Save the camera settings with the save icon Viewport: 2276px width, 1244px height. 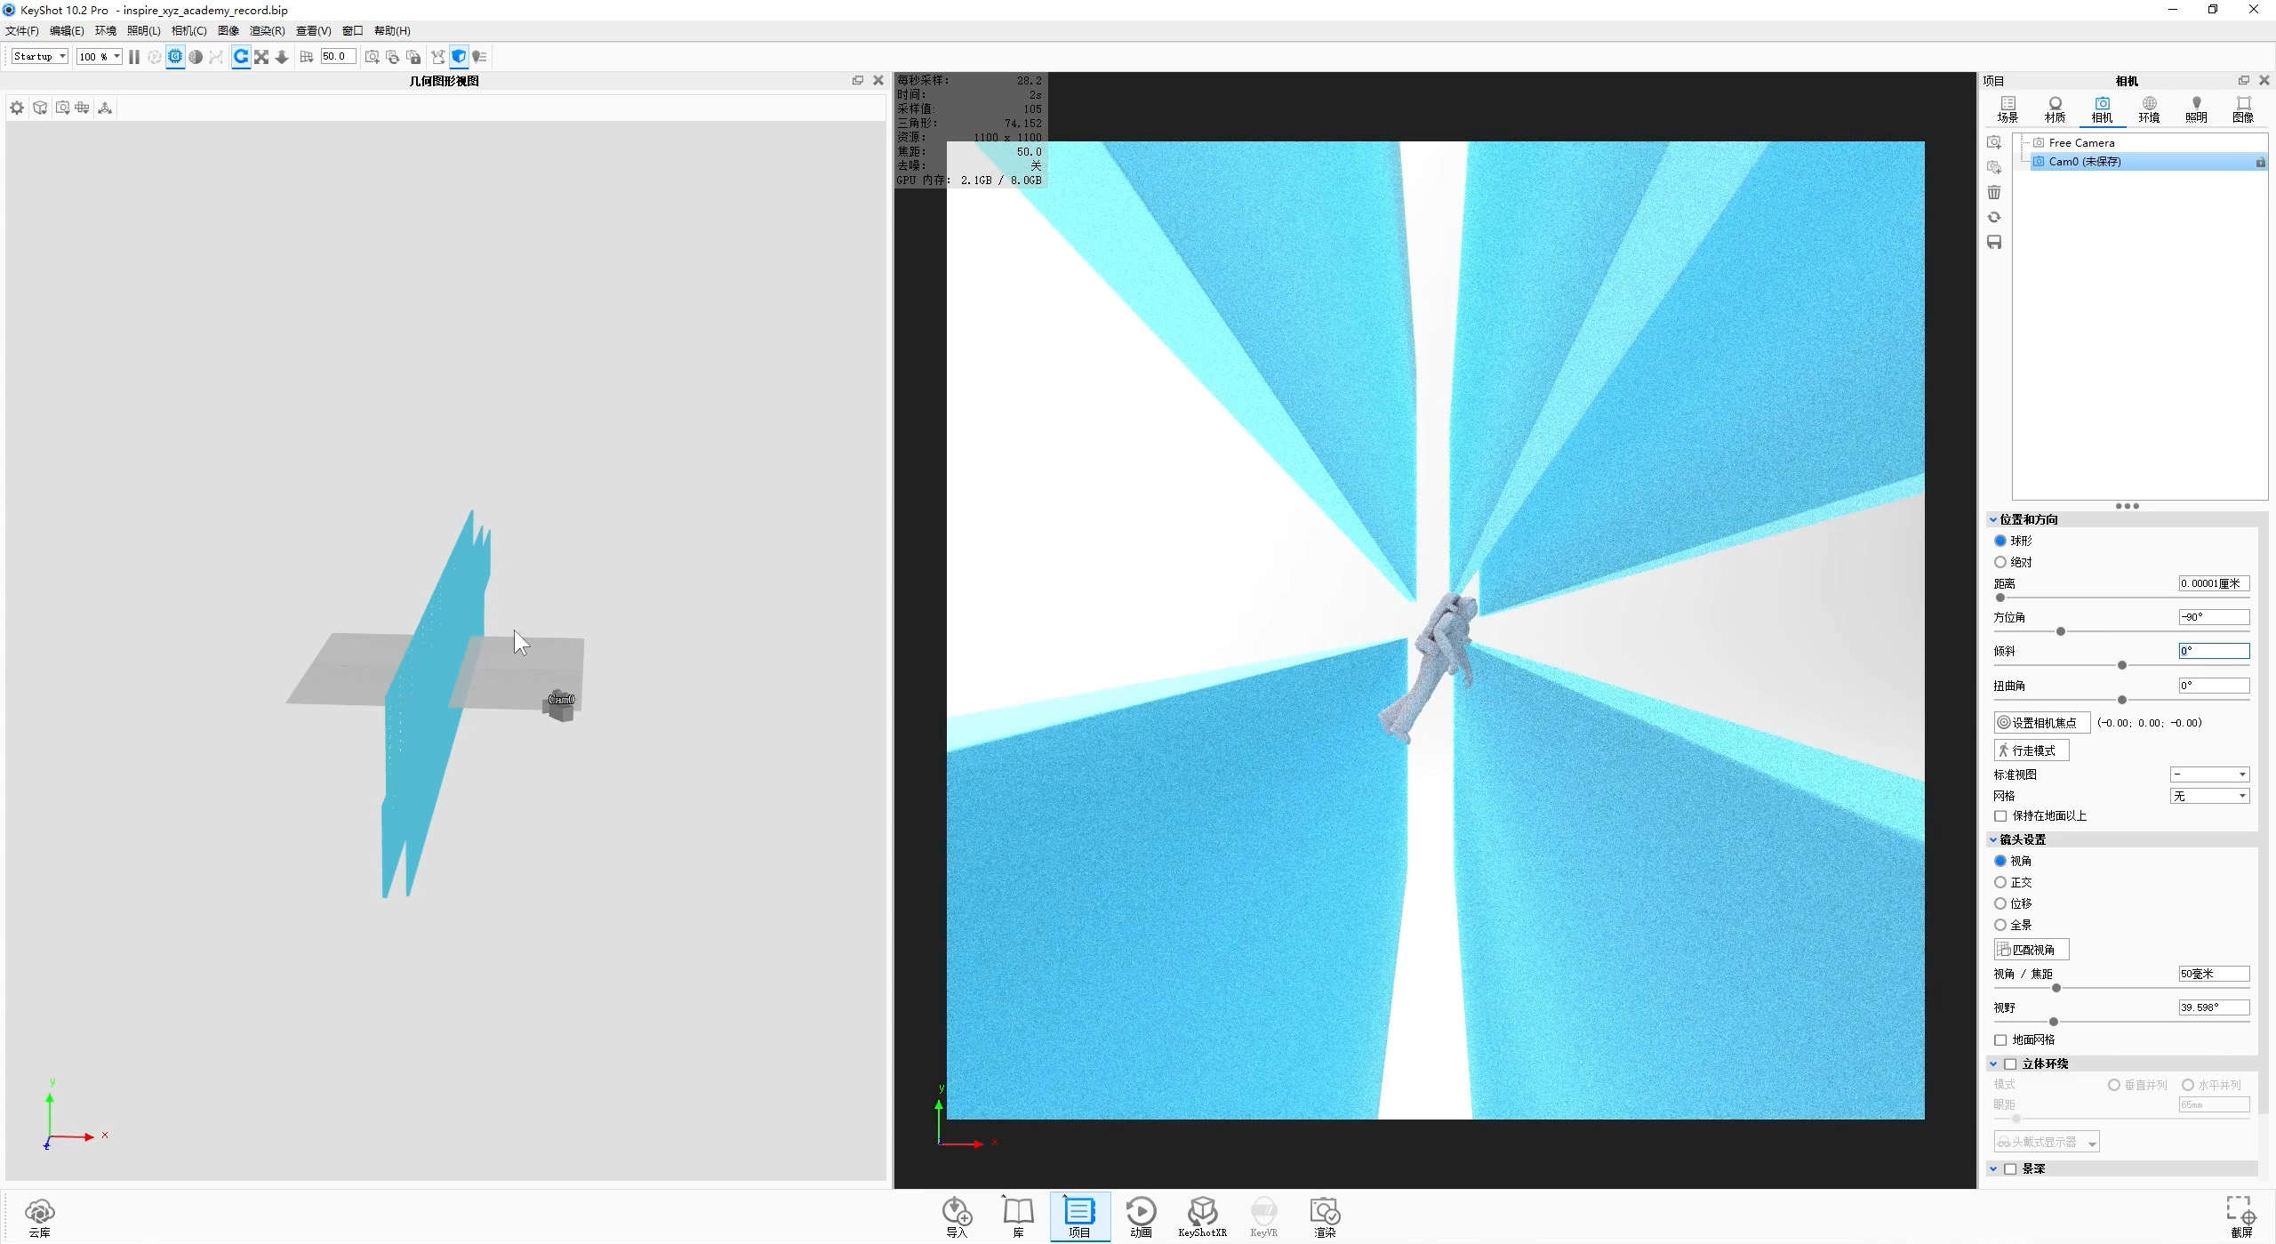[x=1994, y=242]
